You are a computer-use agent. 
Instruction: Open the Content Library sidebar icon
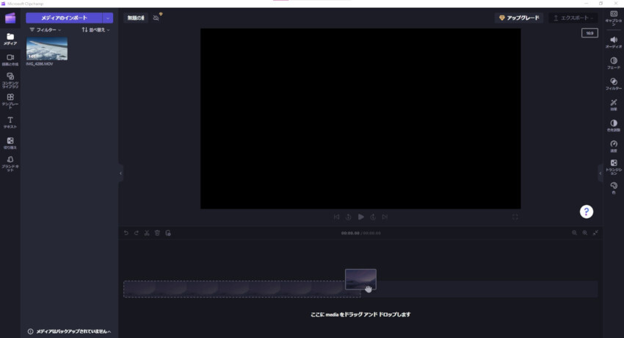10,79
